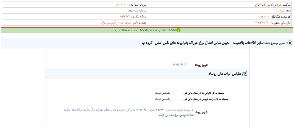The image size is (295, 127).
Task: Click the symbol value شاوان
Action: pos(281,11)
